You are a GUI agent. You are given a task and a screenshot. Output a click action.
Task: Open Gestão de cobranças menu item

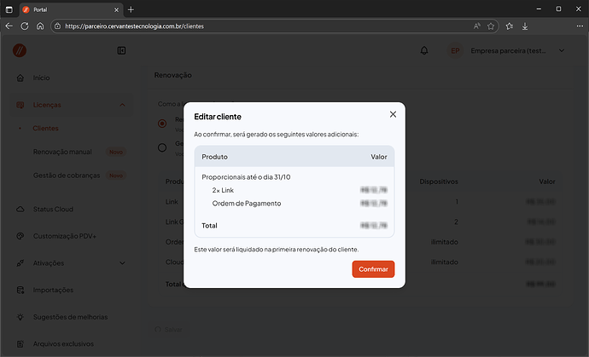(66, 176)
